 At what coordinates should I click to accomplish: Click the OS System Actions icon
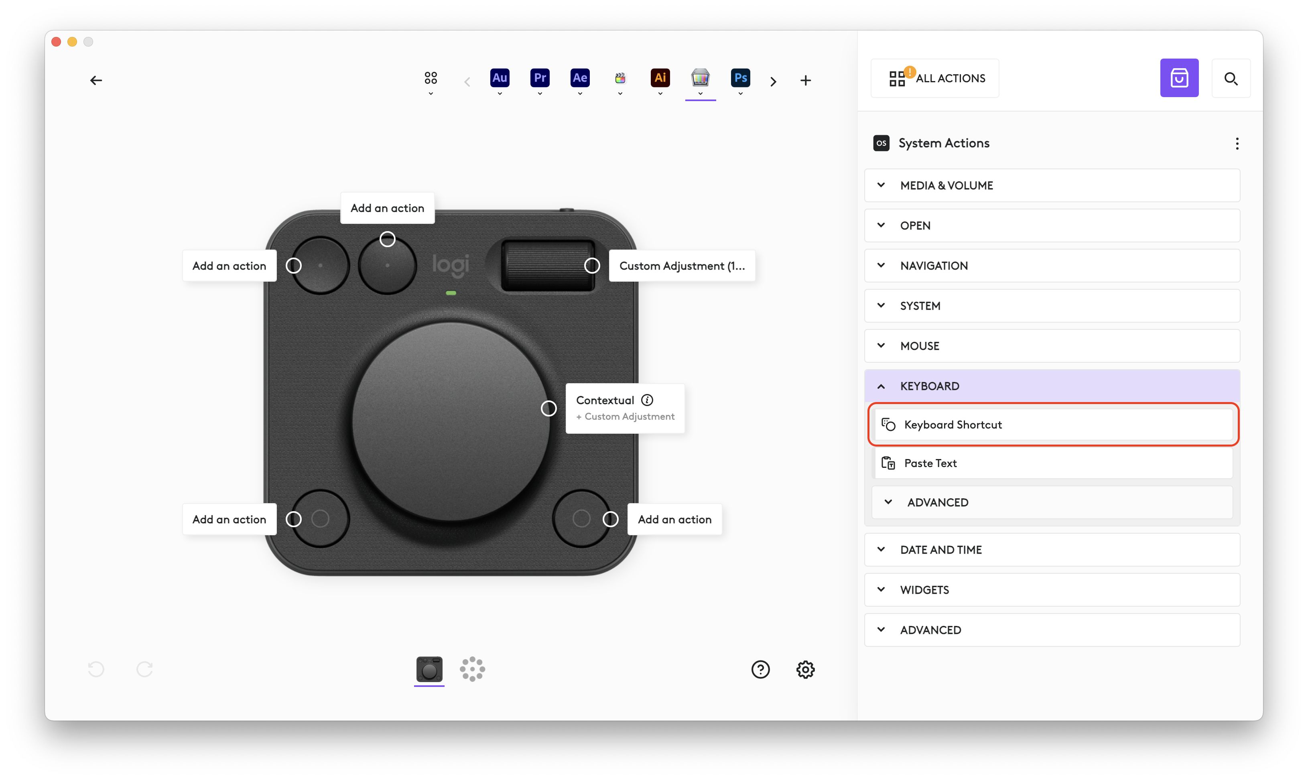[881, 143]
